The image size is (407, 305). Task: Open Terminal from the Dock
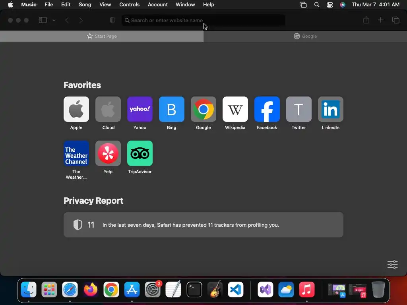click(x=194, y=290)
